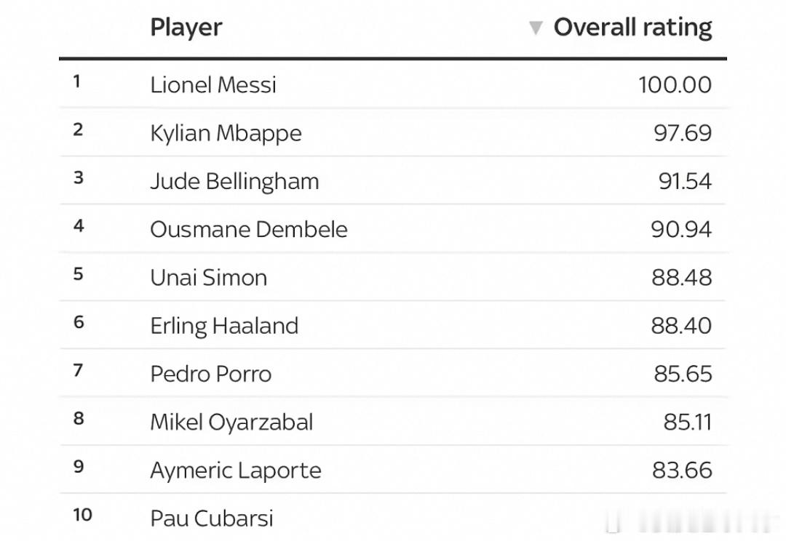Click Messi's 100.00 rating value
The image size is (786, 541).
pyautogui.click(x=675, y=84)
